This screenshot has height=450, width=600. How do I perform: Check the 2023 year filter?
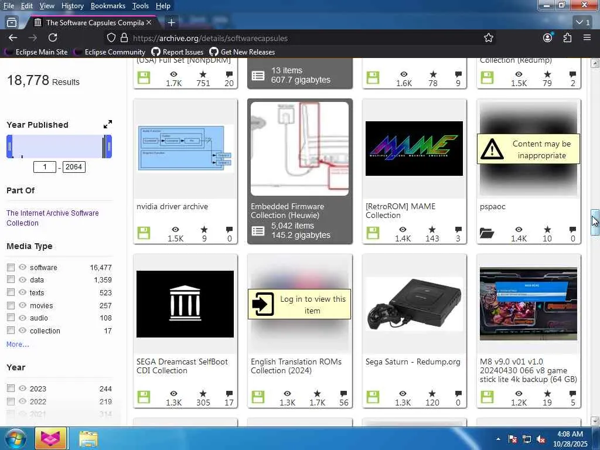click(11, 388)
